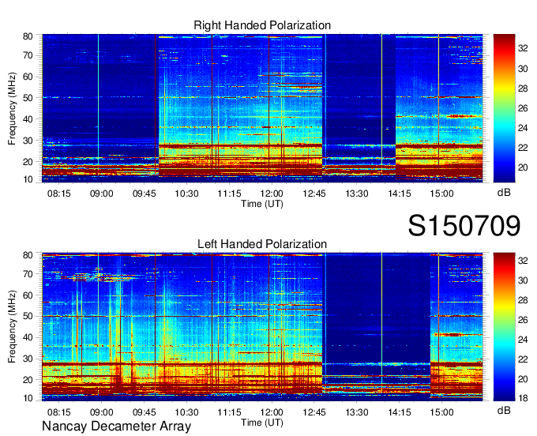Click 10:30 tick on left-handed plot time axis
The image size is (537, 436).
click(x=186, y=412)
